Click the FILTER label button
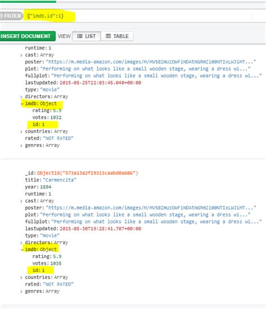This screenshot has height=309, width=266. (x=11, y=16)
